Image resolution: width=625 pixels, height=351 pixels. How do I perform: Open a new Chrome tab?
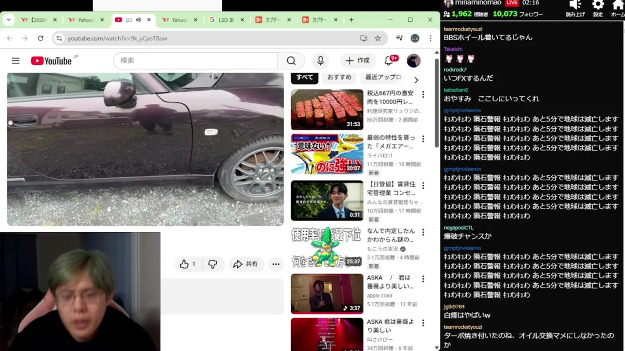click(x=351, y=19)
